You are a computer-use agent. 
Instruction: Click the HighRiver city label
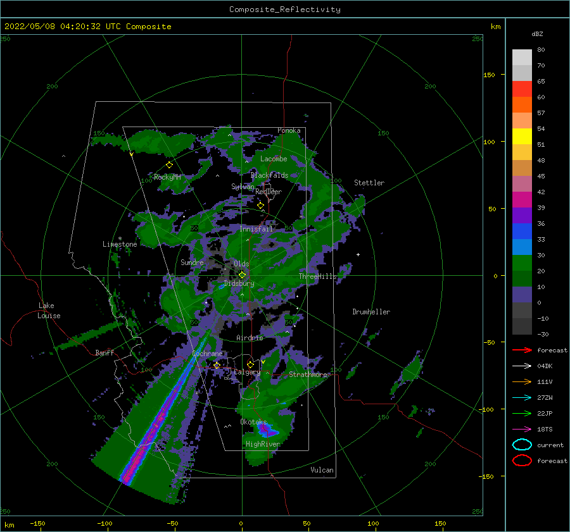coord(263,444)
